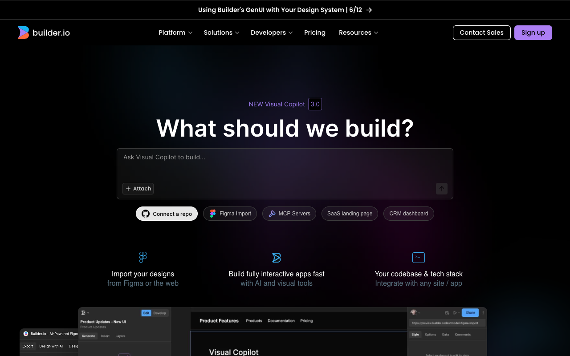The image size is (570, 356).
Task: Select the Options tab in preview panel
Action: point(431,334)
